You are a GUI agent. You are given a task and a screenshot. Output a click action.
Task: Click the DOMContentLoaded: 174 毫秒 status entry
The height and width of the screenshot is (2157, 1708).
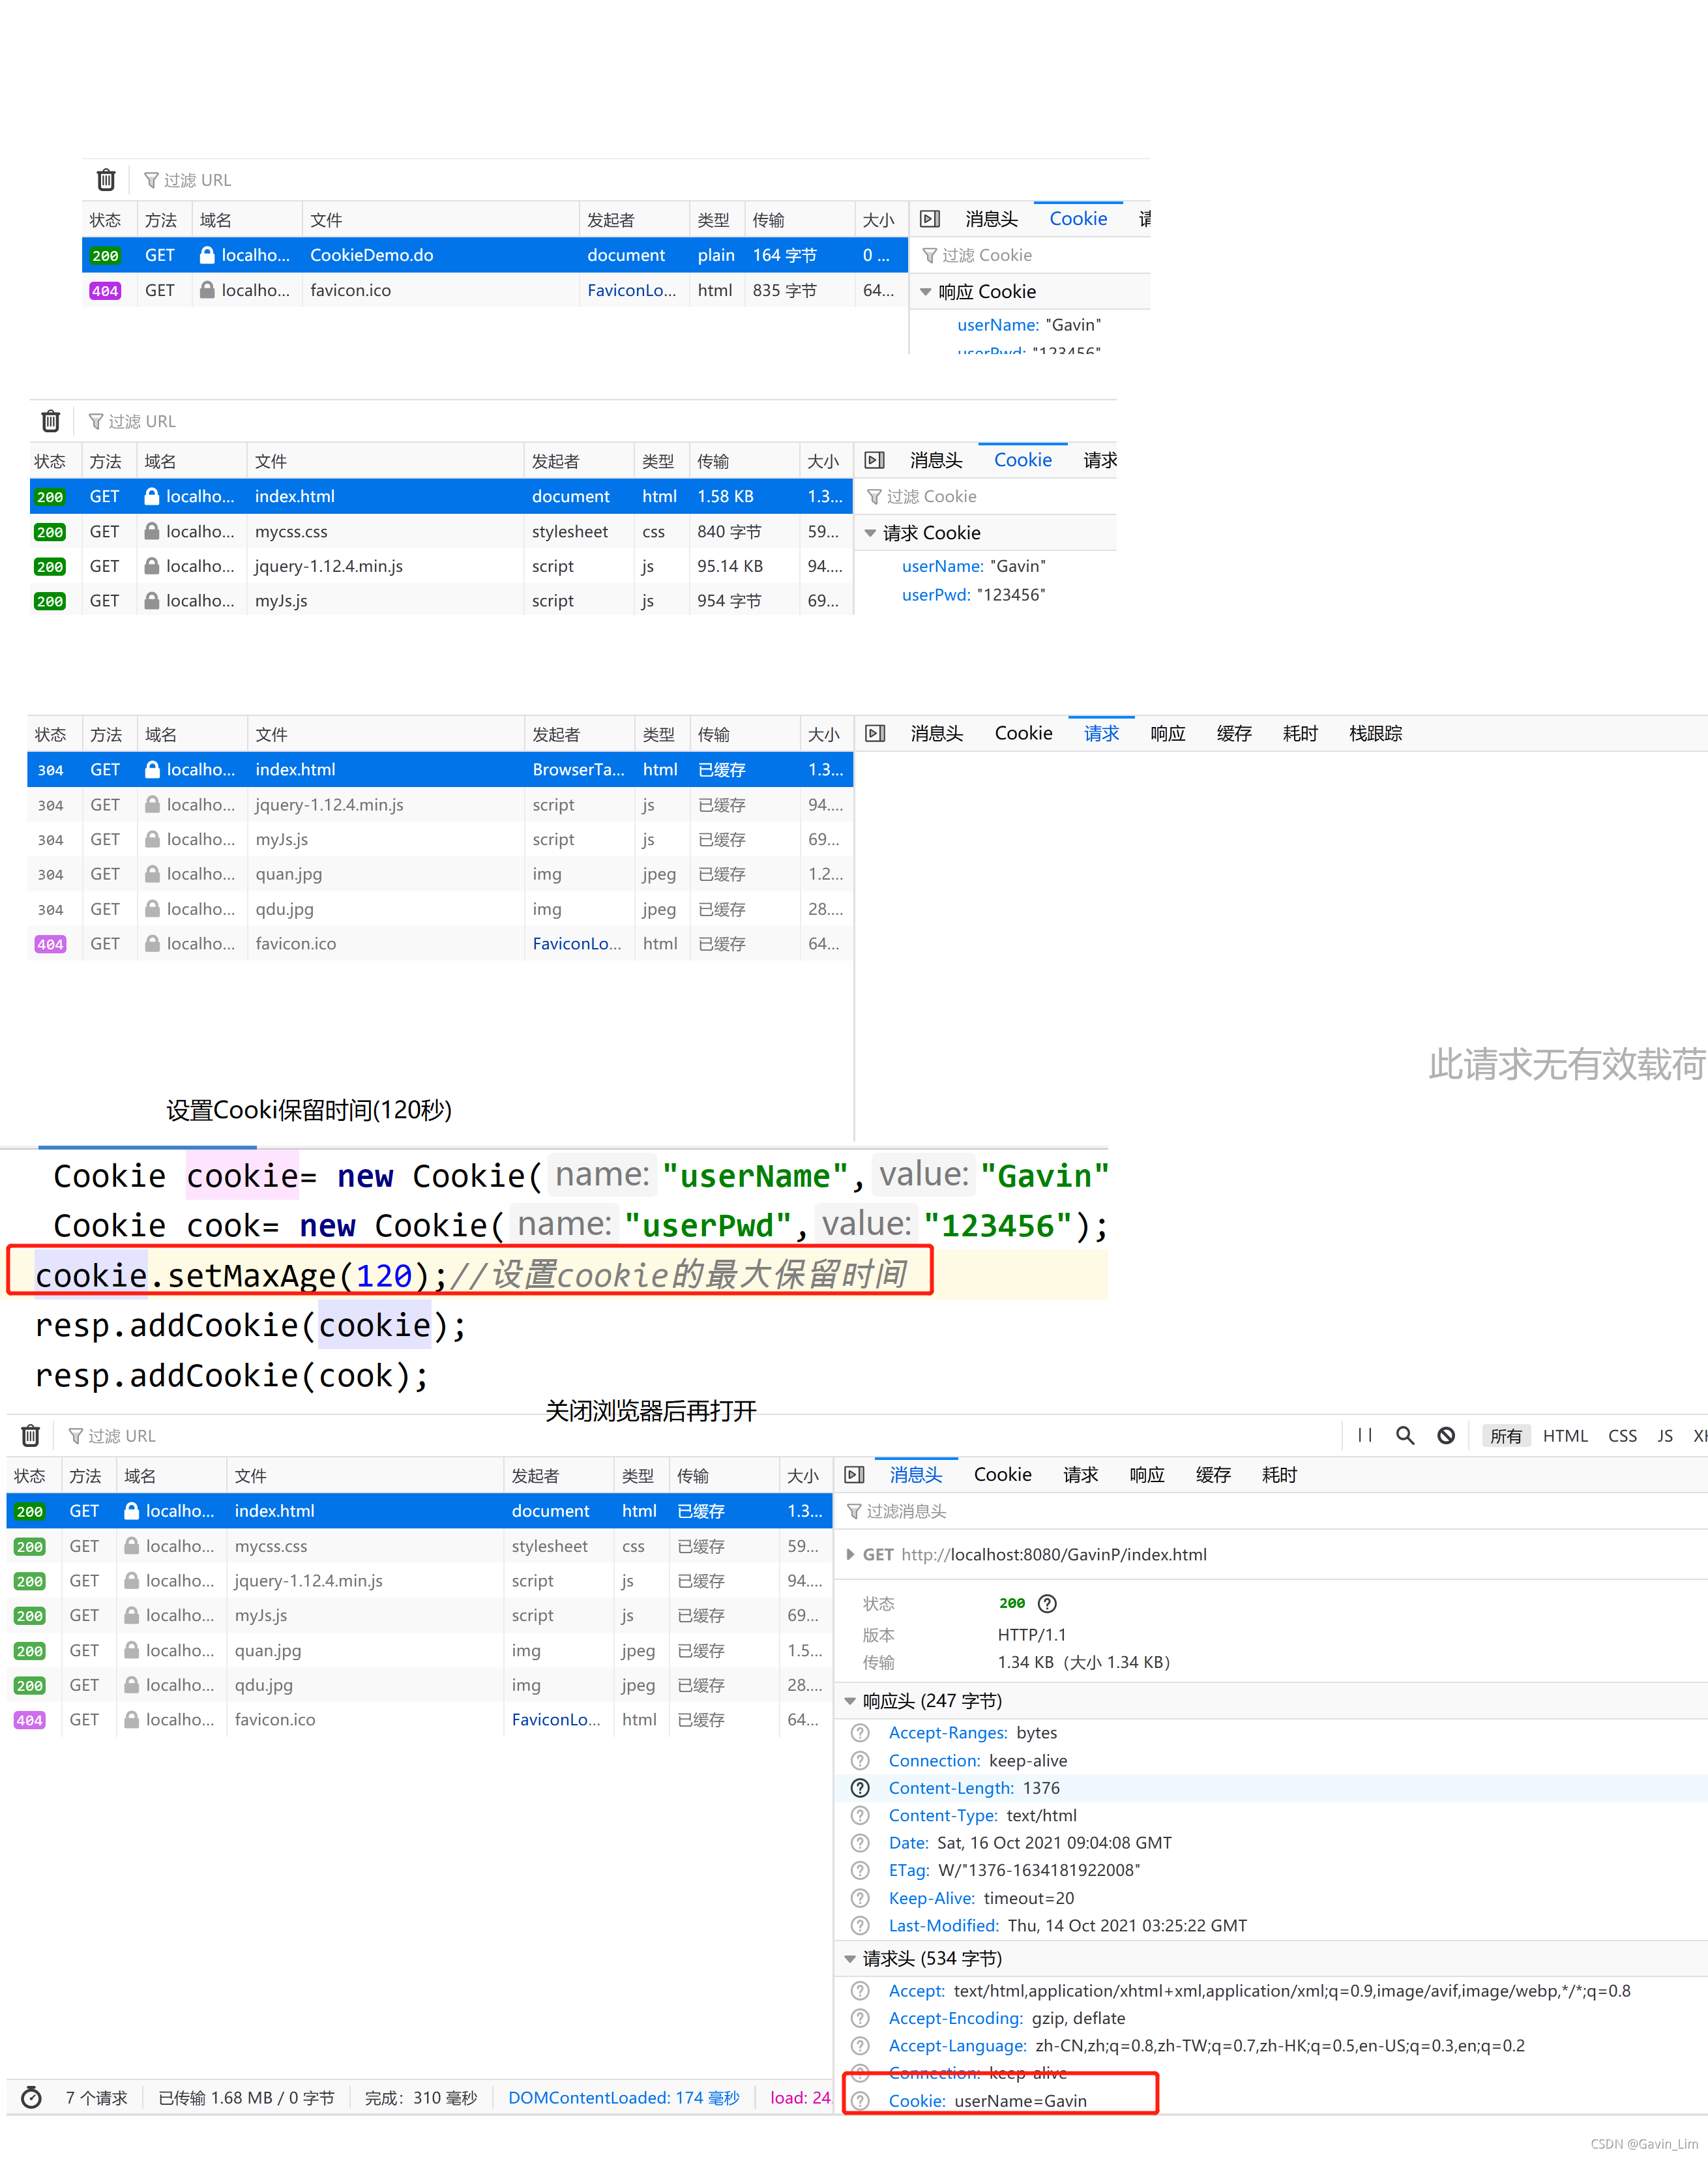coord(623,2097)
